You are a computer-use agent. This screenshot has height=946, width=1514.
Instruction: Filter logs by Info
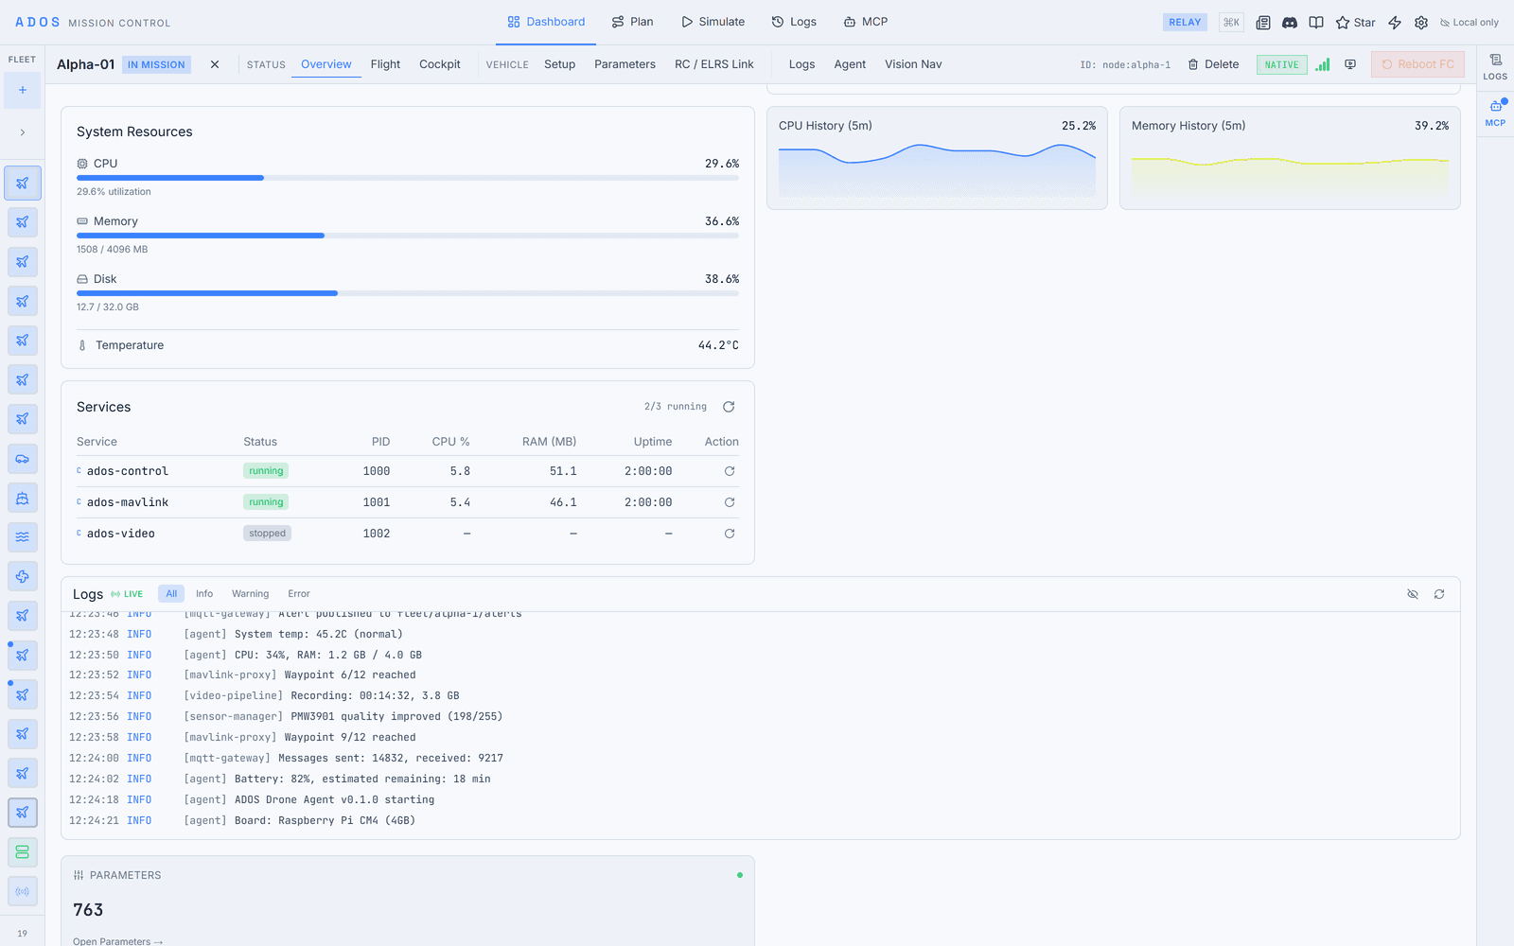[204, 594]
